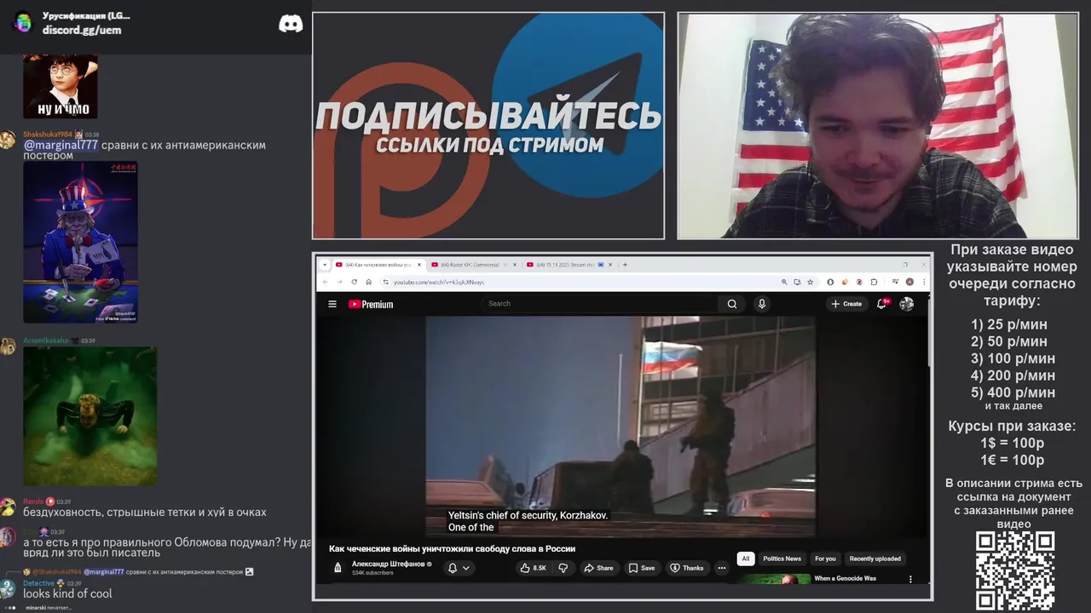The width and height of the screenshot is (1091, 613).
Task: Go forward with the browser forward arrow
Action: point(339,282)
